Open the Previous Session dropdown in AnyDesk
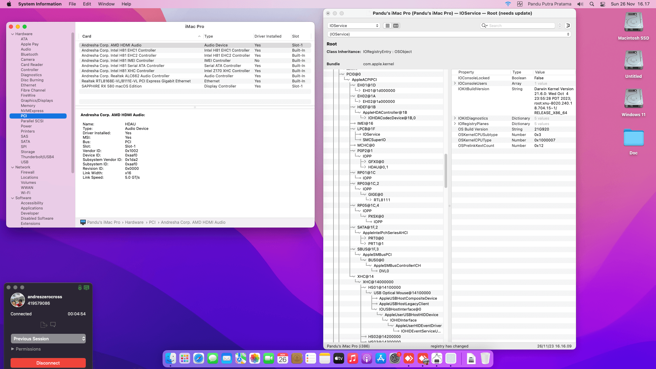This screenshot has width=656, height=369. pyautogui.click(x=48, y=339)
